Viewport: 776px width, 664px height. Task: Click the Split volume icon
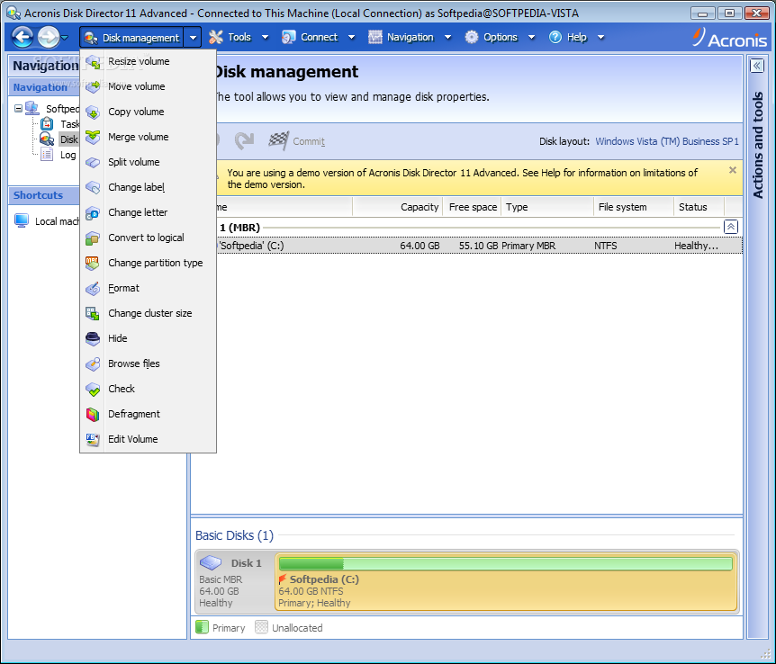[93, 162]
